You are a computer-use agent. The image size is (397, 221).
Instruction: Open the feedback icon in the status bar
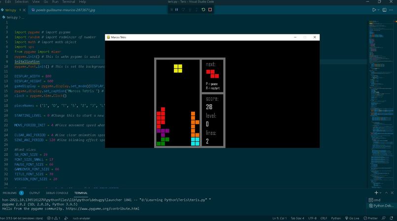click(384, 218)
